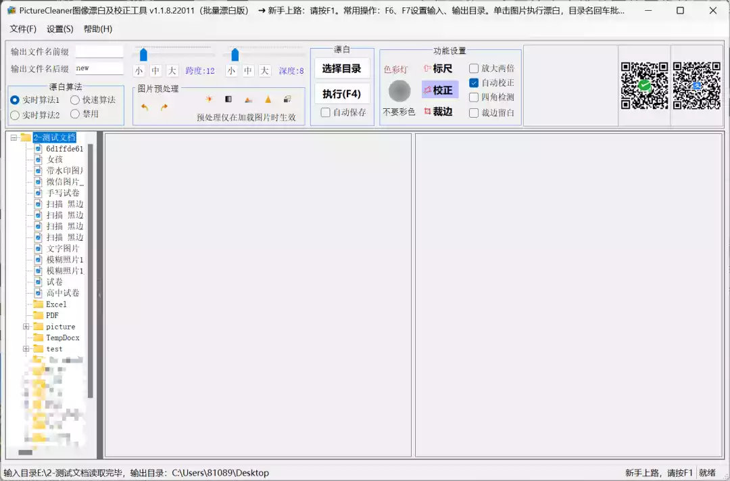This screenshot has width=730, height=481.
Task: Open the 文件(F) menu
Action: 23,29
